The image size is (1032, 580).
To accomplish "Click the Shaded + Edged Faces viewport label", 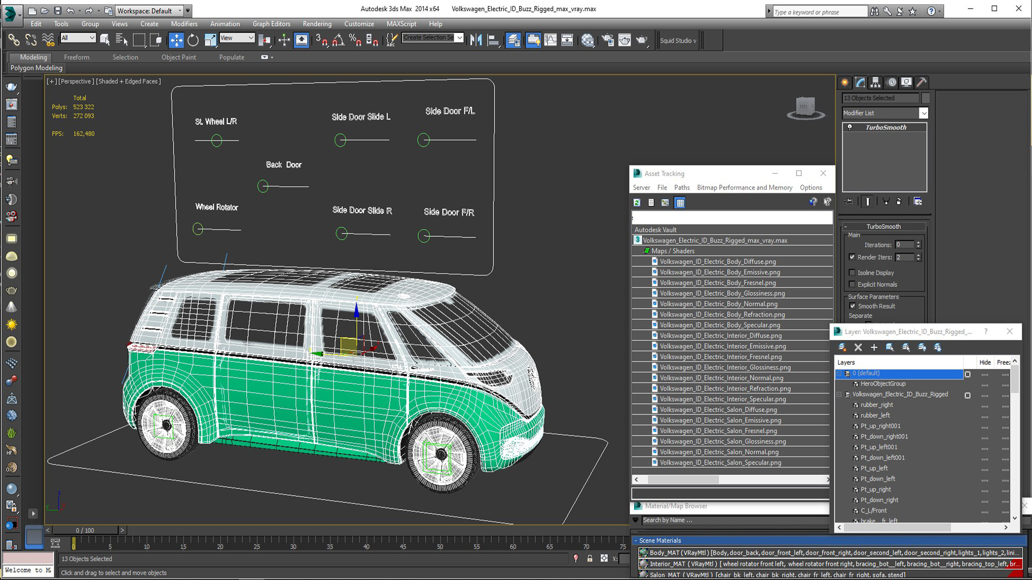I will click(128, 81).
